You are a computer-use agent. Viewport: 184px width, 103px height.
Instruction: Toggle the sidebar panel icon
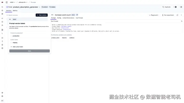pyautogui.click(x=7, y=2)
